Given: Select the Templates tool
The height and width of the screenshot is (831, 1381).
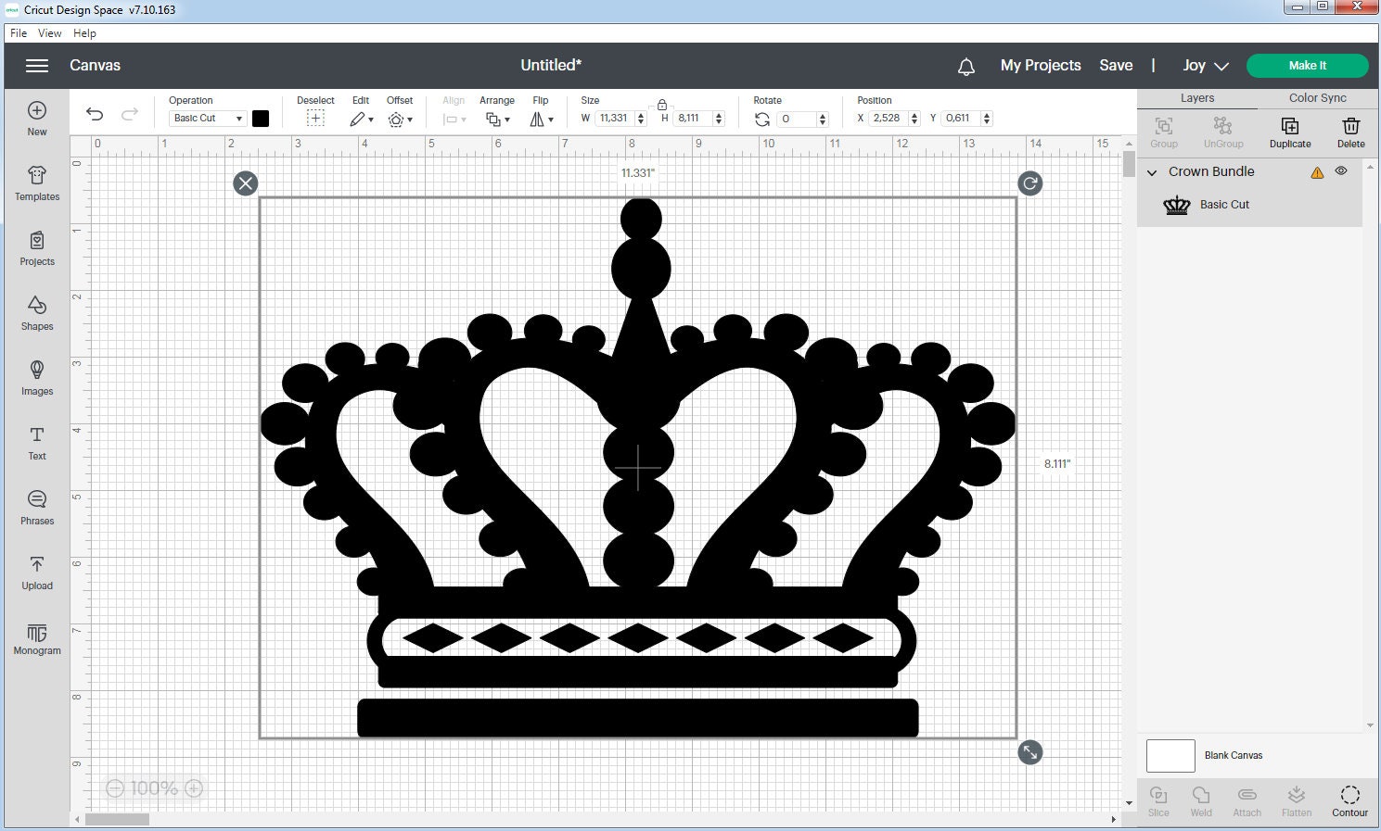Looking at the screenshot, I should tap(36, 184).
